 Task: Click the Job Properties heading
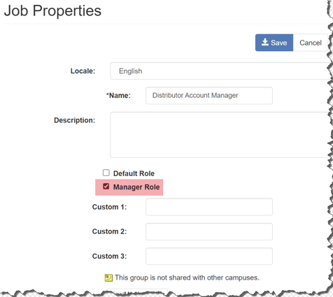click(52, 10)
